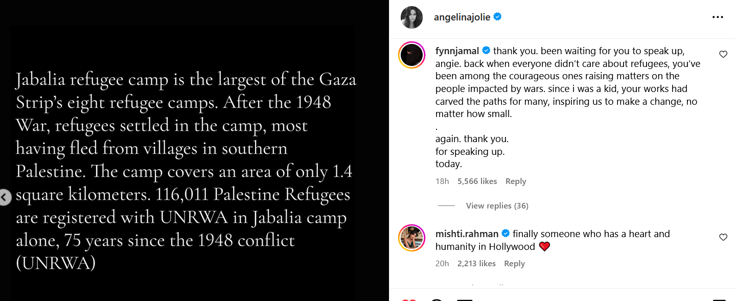This screenshot has height=301, width=735.
Task: Click the verified badge next to mishti.rahman
Action: (x=506, y=234)
